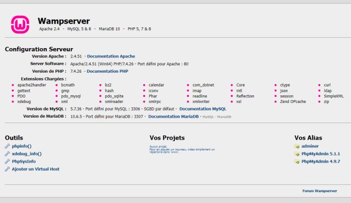This screenshot has height=203, width=351.
Task: Click the session extension entry
Action: coord(286,96)
